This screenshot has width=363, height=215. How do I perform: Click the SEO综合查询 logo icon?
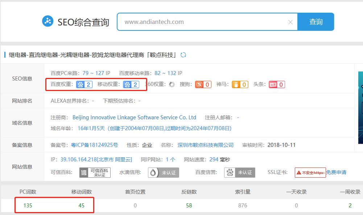[48, 21]
